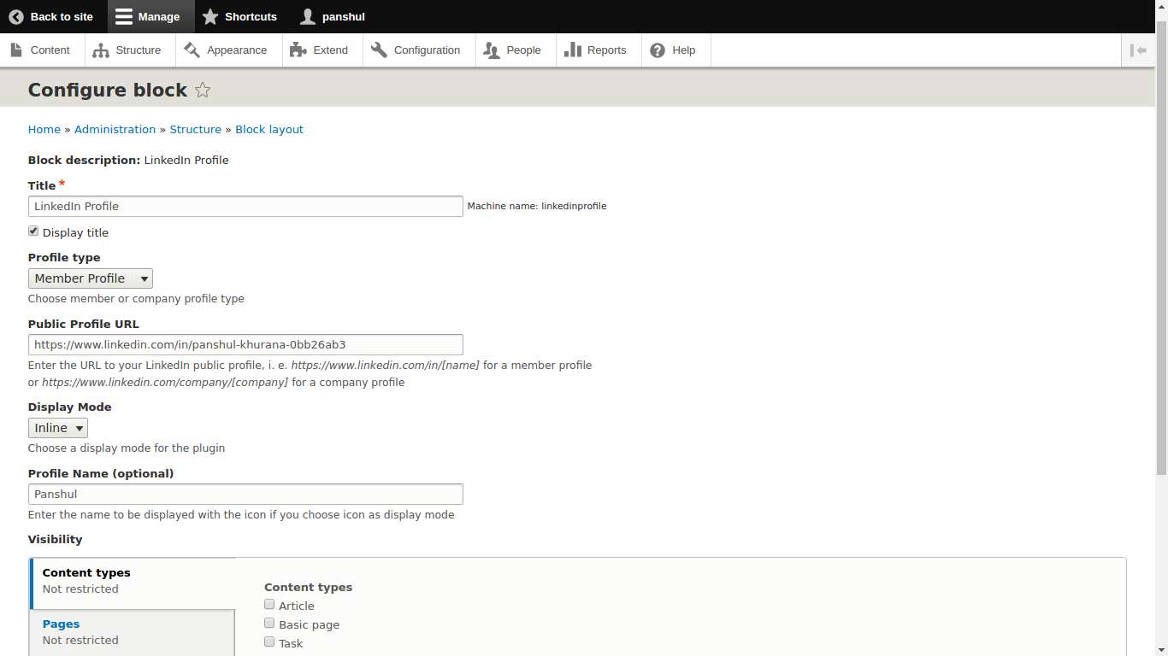Open the panshul user account icon

(x=308, y=16)
